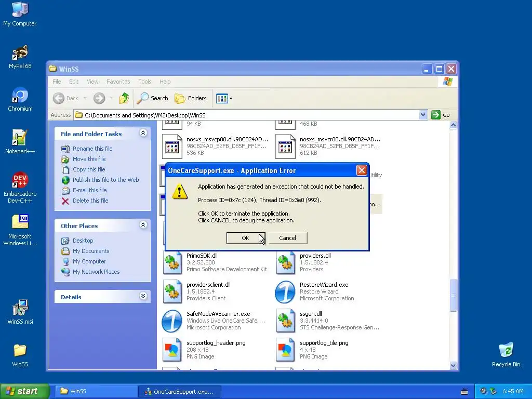Image resolution: width=532 pixels, height=399 pixels.
Task: Click scroll up arrow in file list
Action: tap(453, 125)
